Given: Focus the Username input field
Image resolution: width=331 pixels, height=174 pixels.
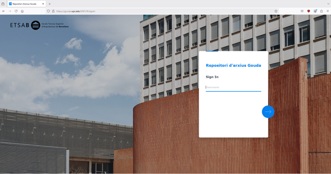Looking at the screenshot, I should [x=233, y=88].
